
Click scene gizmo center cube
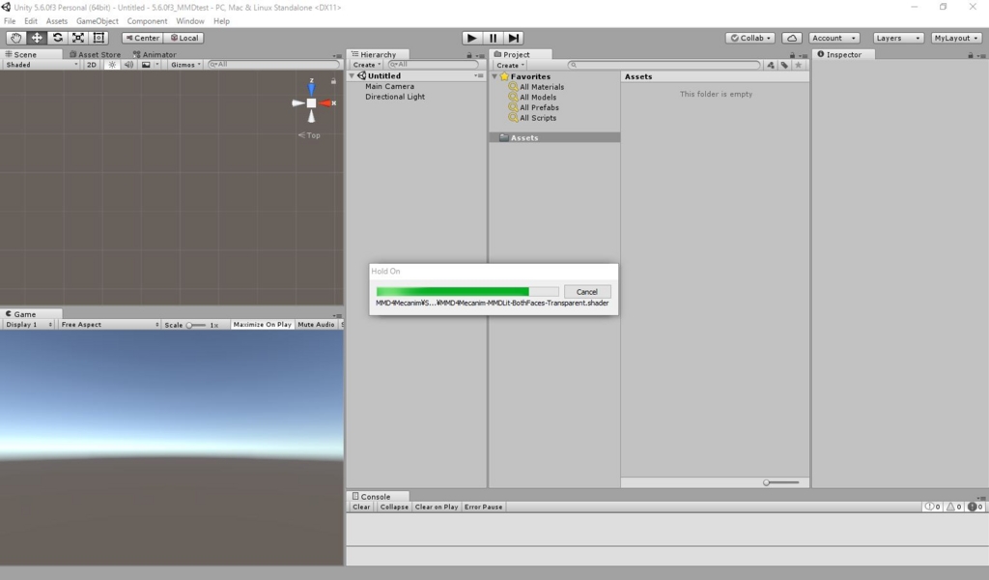[311, 102]
